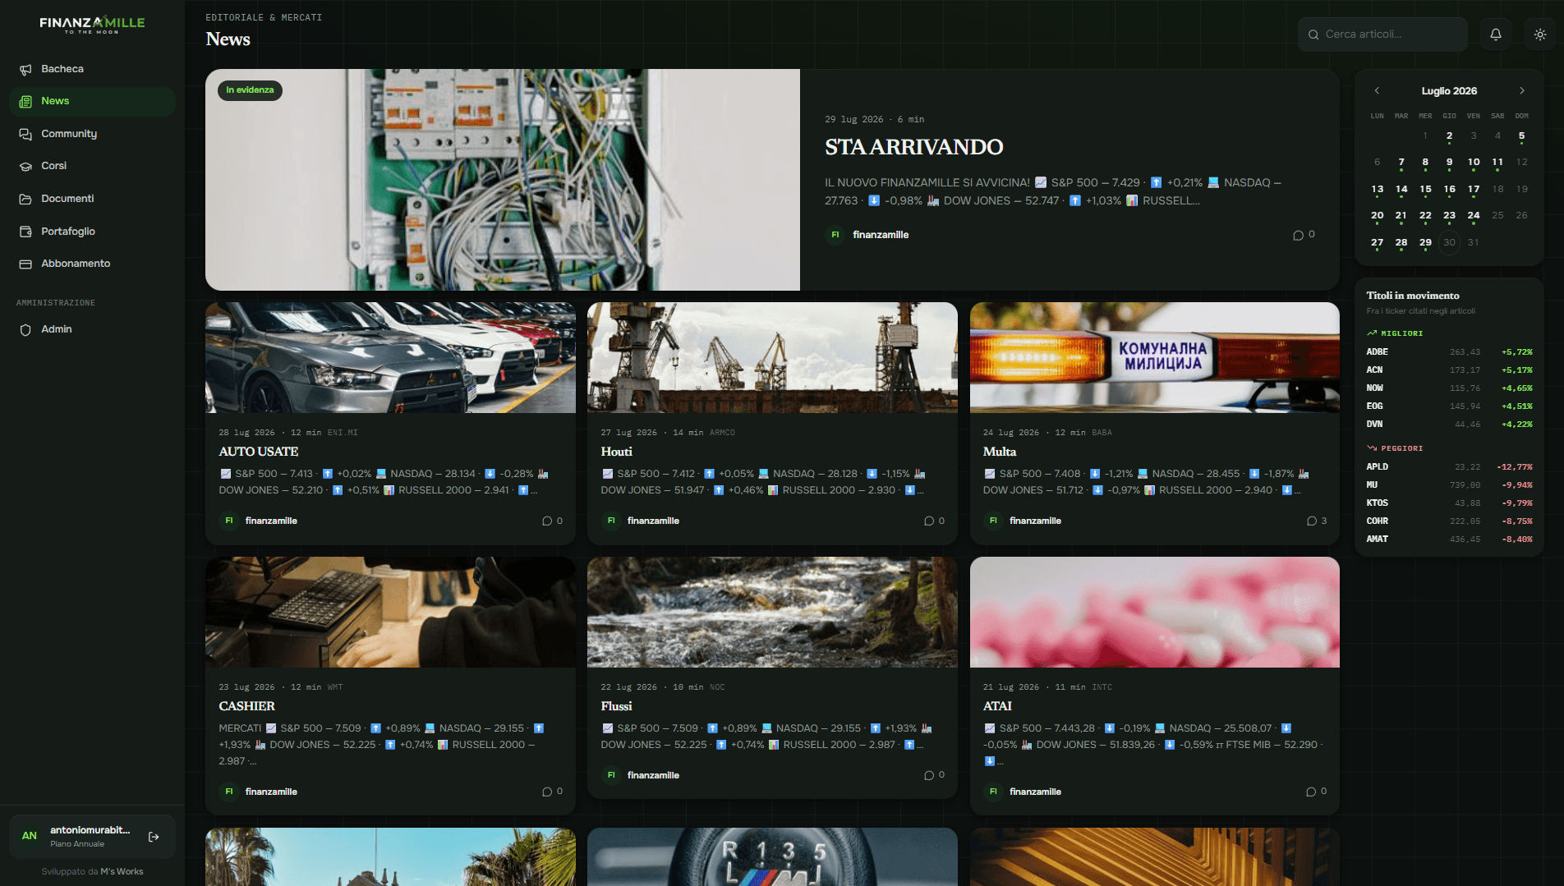
Task: Open the ATAI pink pills thumbnail
Action: point(1154,613)
